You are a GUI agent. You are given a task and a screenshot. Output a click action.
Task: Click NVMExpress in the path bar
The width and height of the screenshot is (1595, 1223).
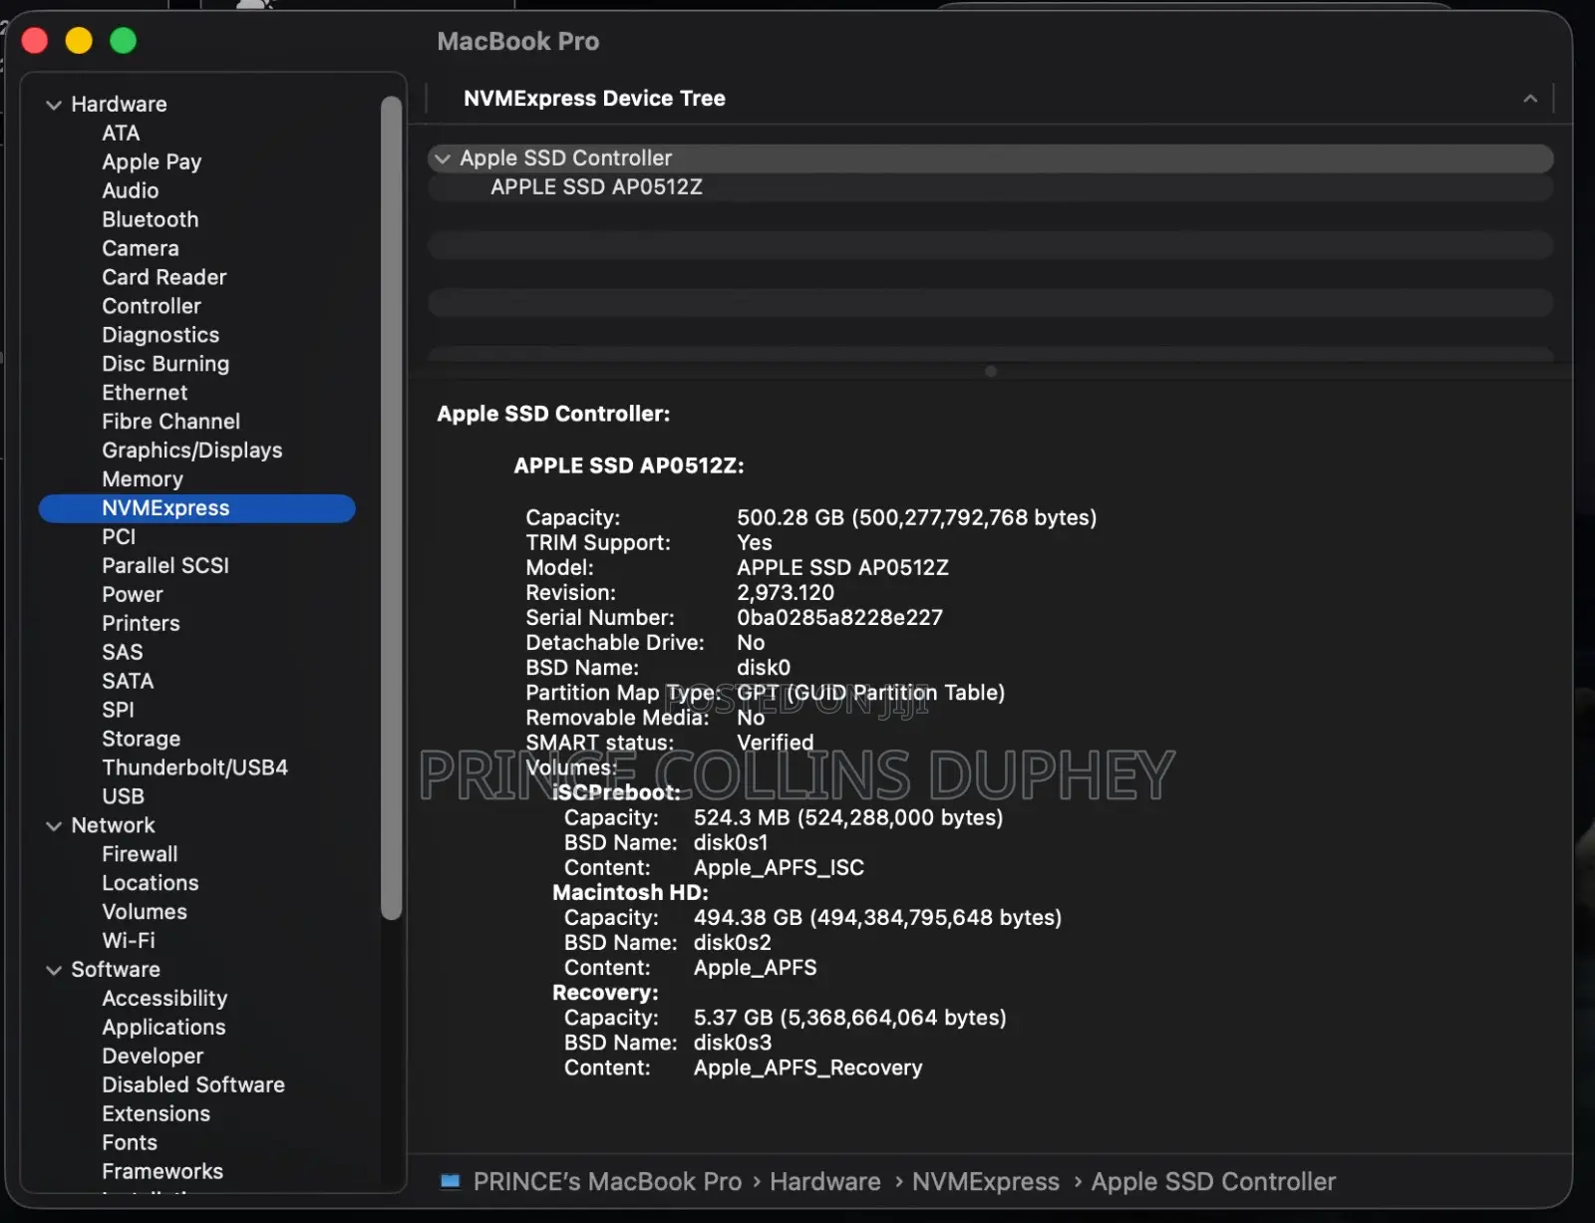(985, 1182)
